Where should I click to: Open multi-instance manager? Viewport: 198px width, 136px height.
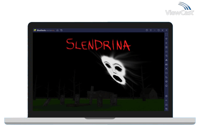[166, 77]
